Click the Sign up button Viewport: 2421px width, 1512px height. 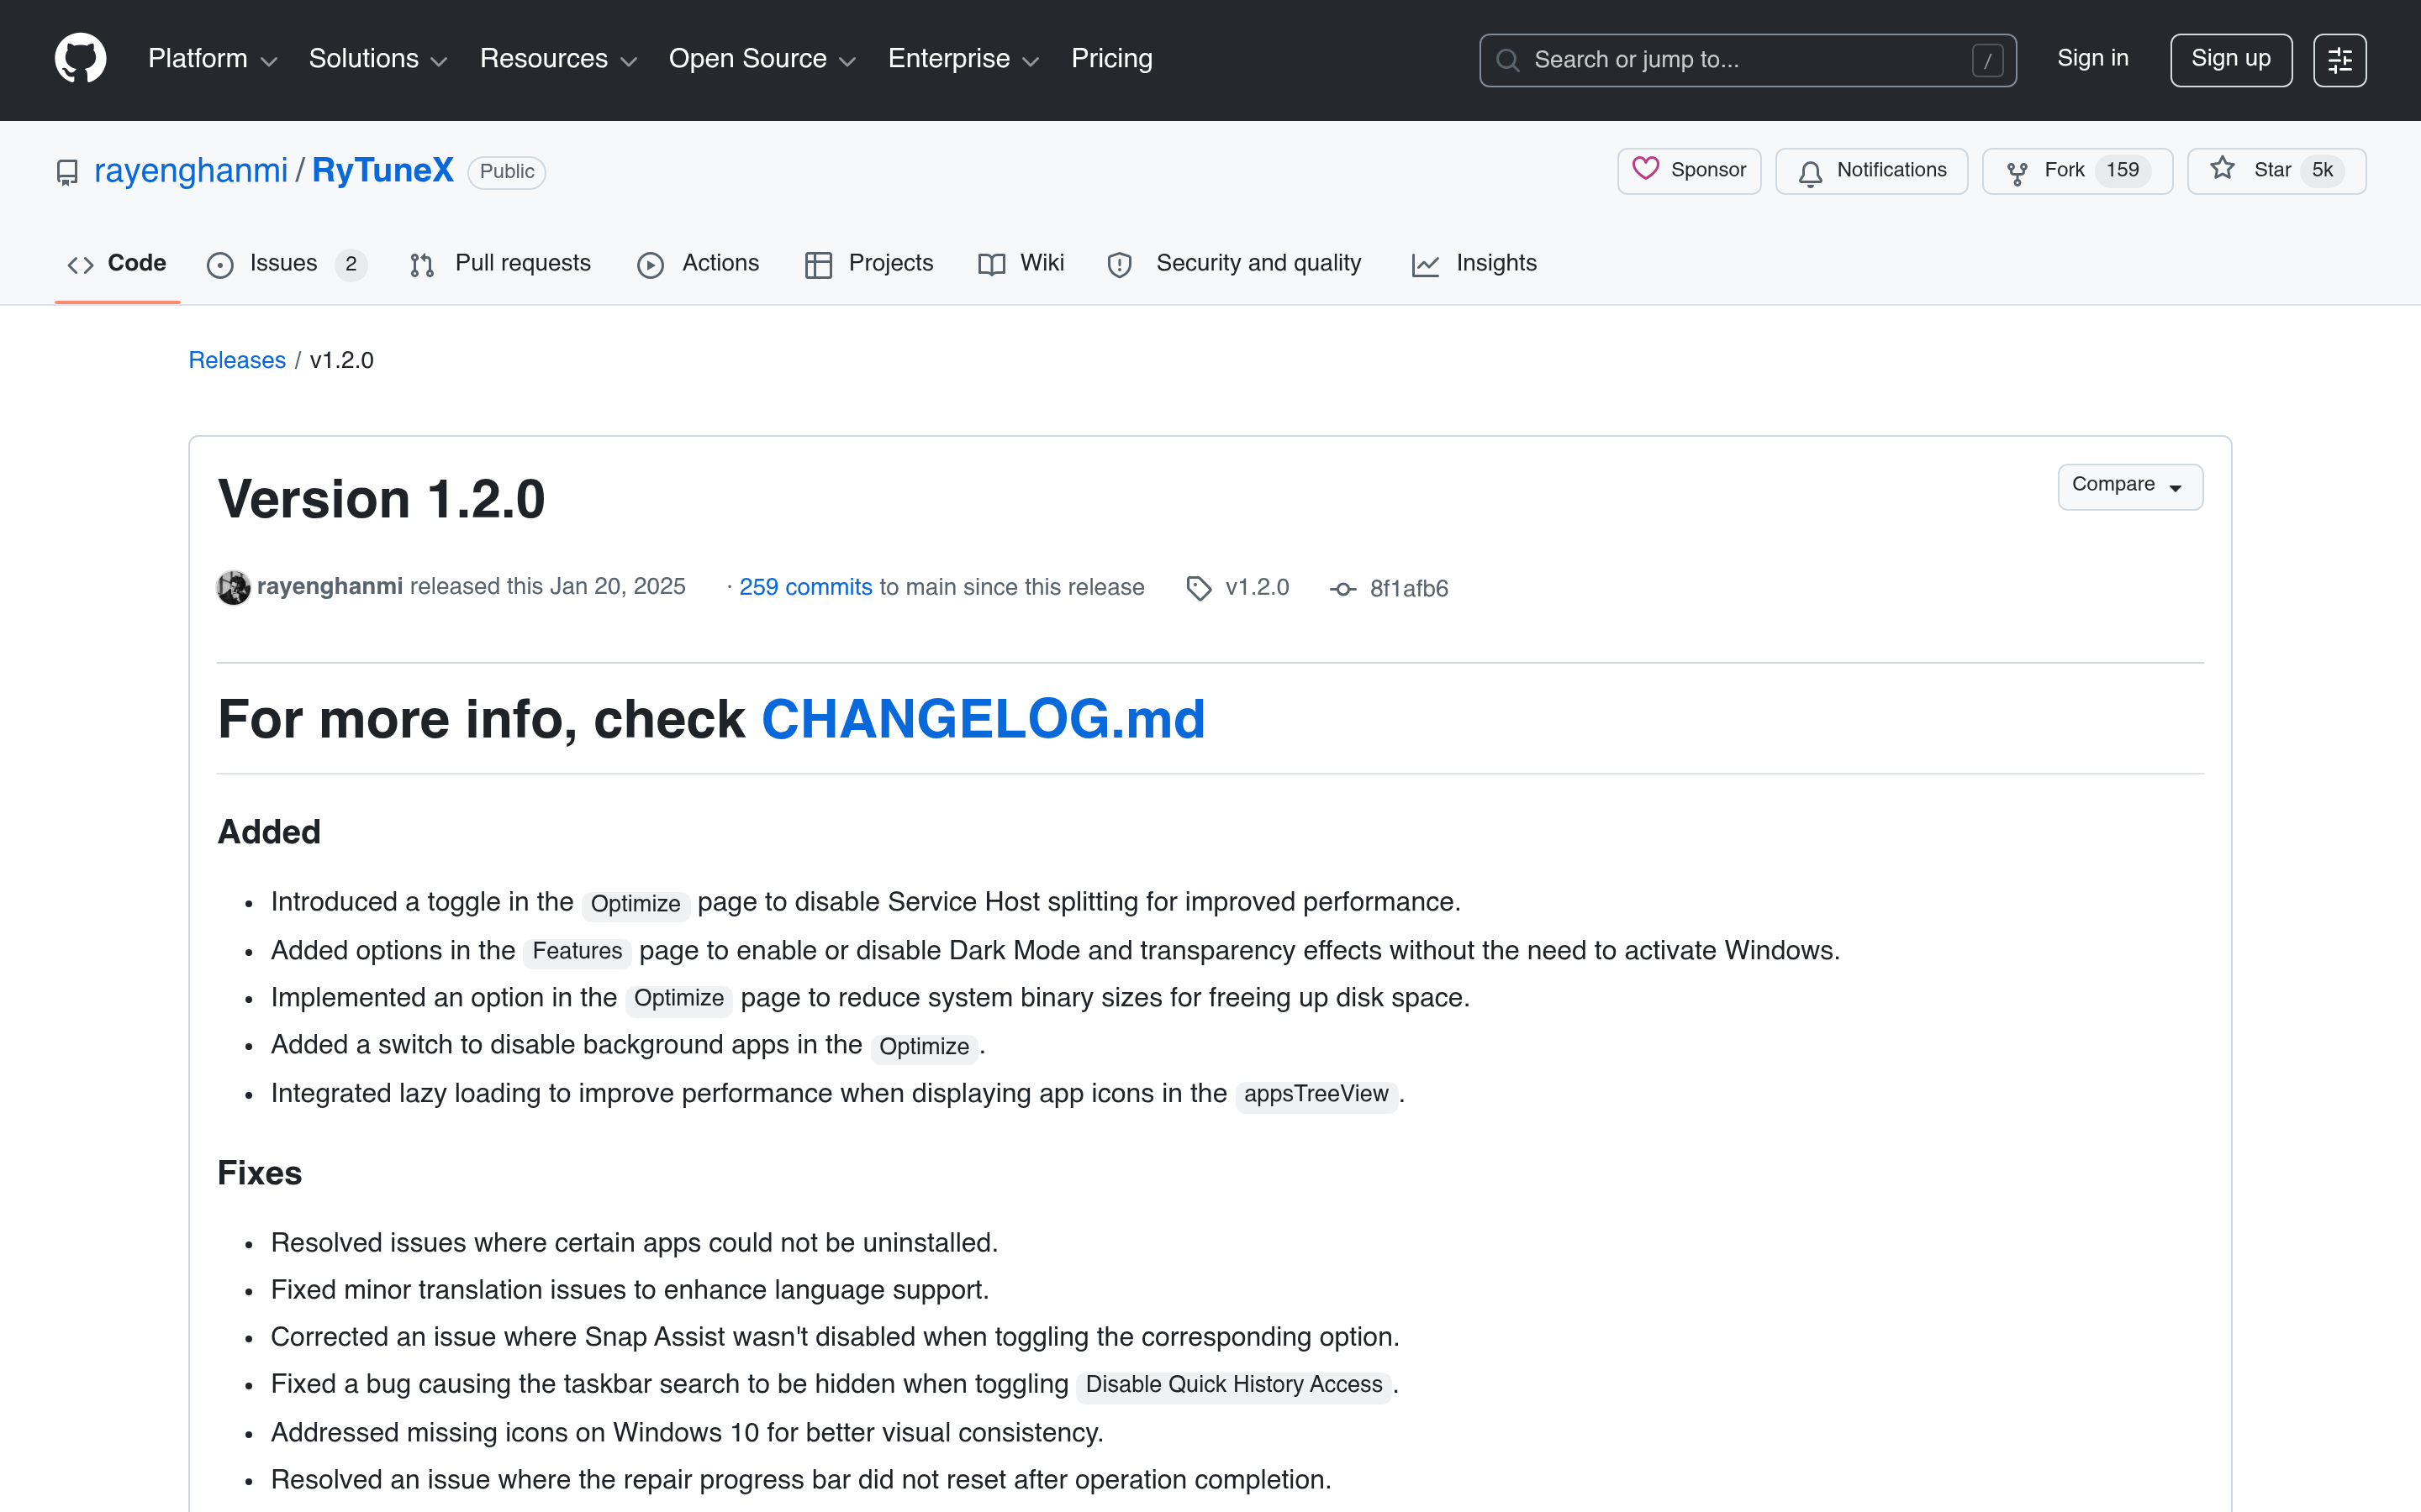tap(2230, 60)
